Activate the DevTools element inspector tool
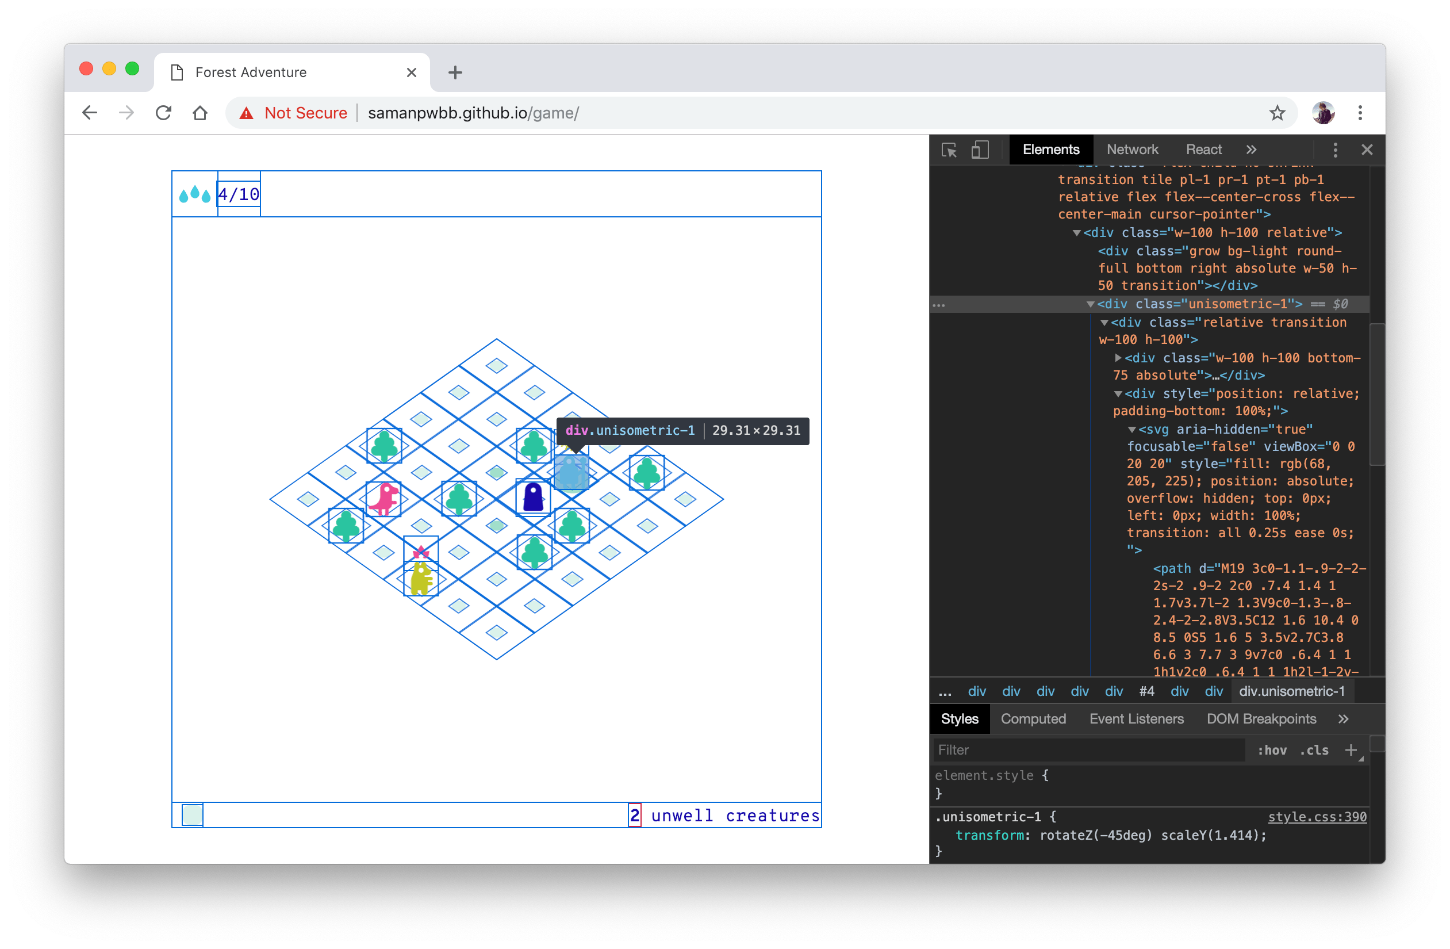 click(x=949, y=150)
